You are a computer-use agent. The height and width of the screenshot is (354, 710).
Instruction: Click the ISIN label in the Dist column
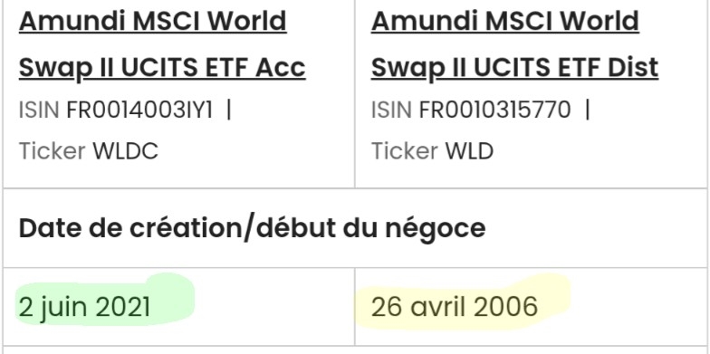pos(391,110)
